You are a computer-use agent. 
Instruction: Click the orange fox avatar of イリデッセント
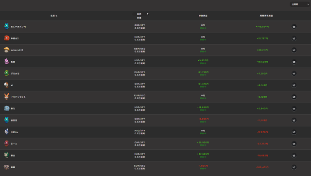6,96
